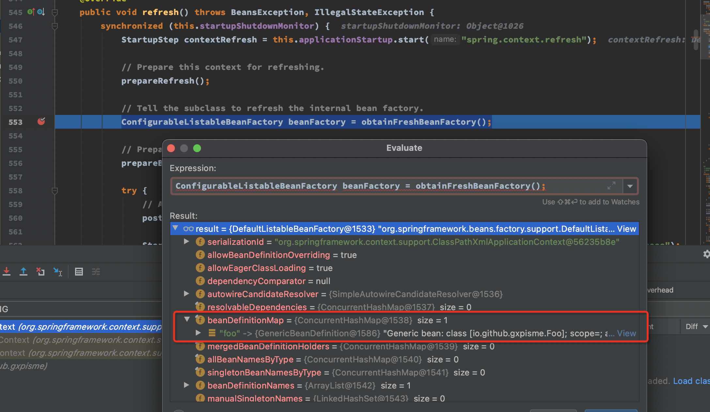This screenshot has width=710, height=412.
Task: Click the Step Out blue arrow icon
Action: click(x=23, y=272)
